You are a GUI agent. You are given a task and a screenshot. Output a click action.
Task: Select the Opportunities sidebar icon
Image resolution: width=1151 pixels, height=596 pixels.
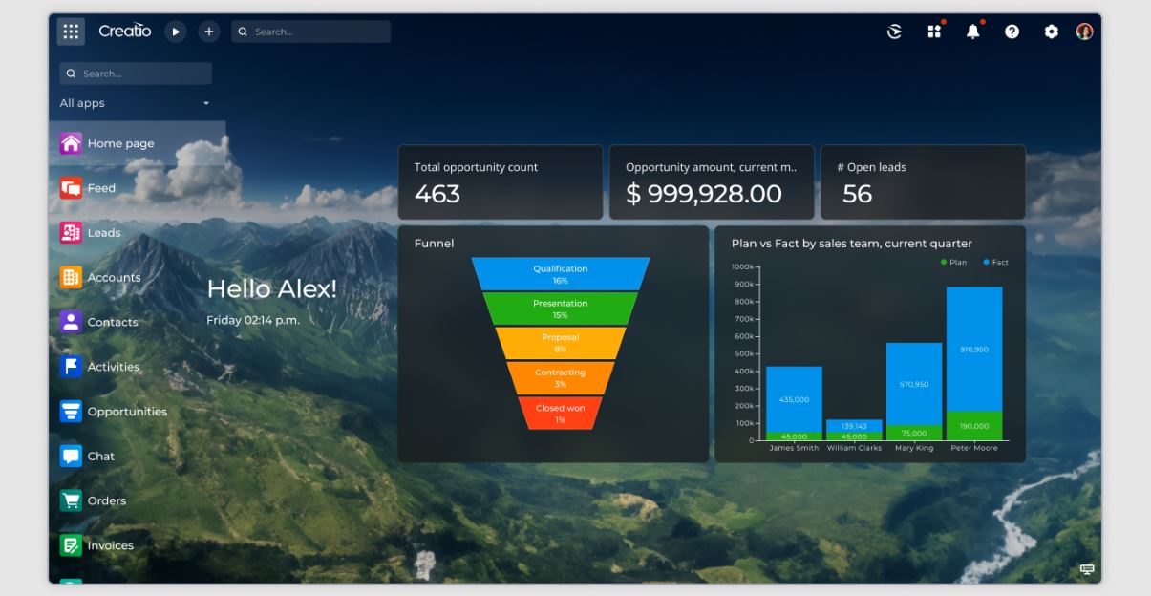point(72,411)
